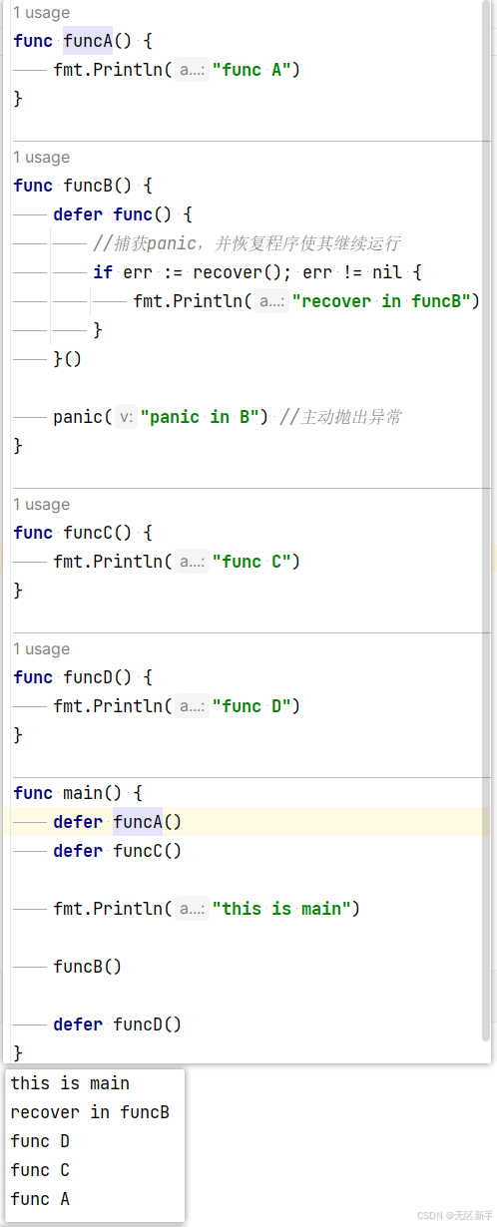The width and height of the screenshot is (497, 1227).
Task: Click the Chinese comment about capturing panic
Action: pyautogui.click(x=247, y=243)
